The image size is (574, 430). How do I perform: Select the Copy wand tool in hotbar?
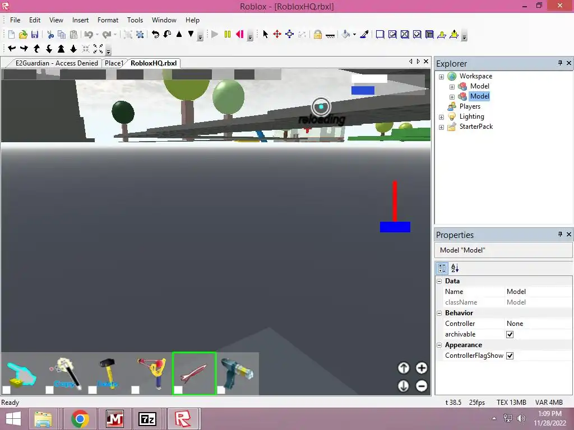pos(65,373)
